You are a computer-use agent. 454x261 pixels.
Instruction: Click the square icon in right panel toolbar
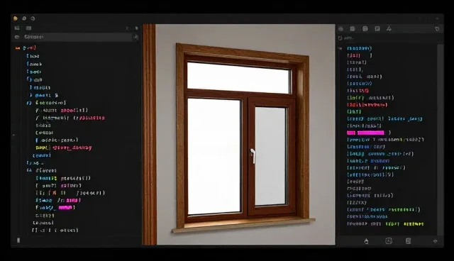click(377, 28)
